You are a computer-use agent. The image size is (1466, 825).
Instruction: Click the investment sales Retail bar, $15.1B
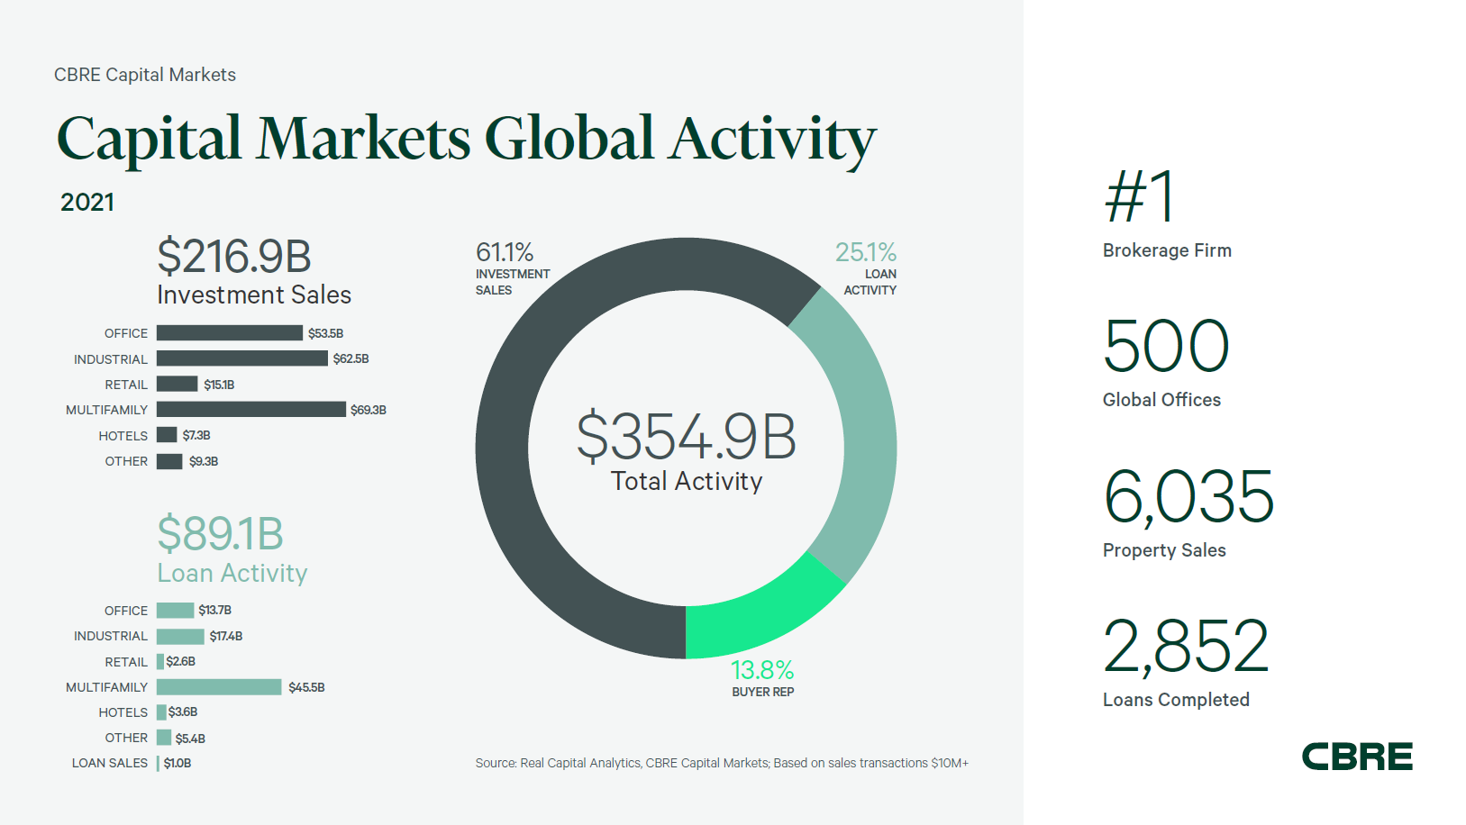pos(178,384)
